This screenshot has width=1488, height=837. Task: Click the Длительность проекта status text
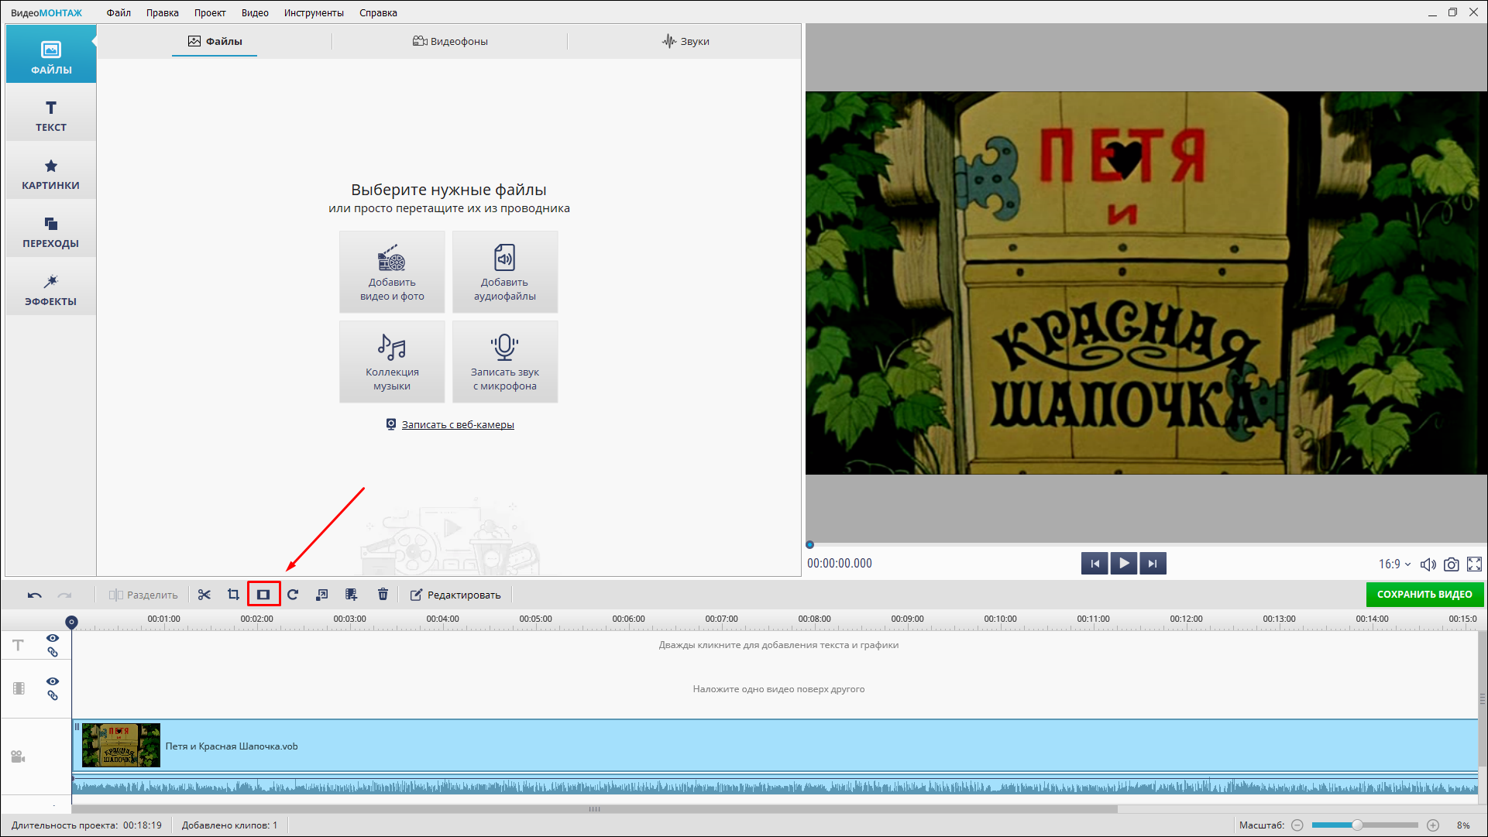pyautogui.click(x=87, y=825)
